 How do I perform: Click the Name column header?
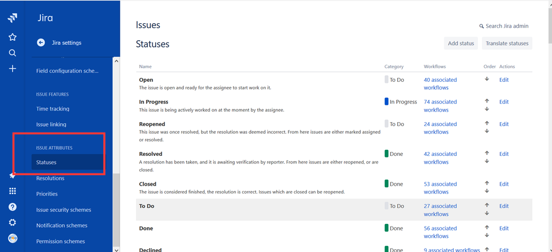coord(145,66)
